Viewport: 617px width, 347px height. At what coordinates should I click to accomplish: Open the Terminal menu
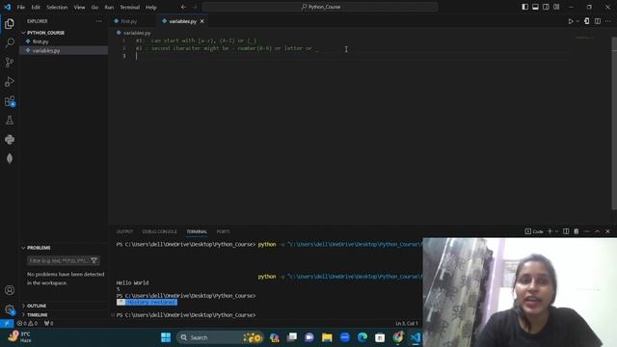point(130,7)
